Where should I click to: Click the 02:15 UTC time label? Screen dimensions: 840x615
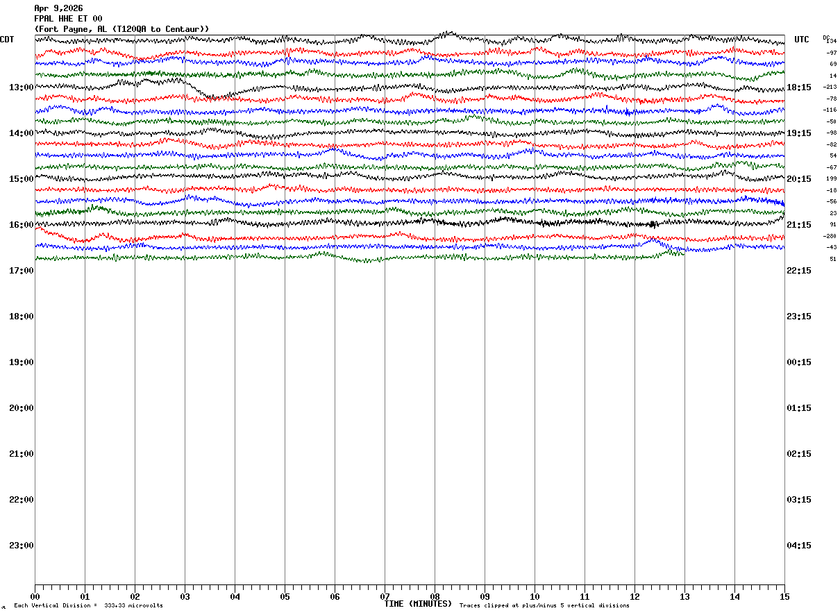799,454
